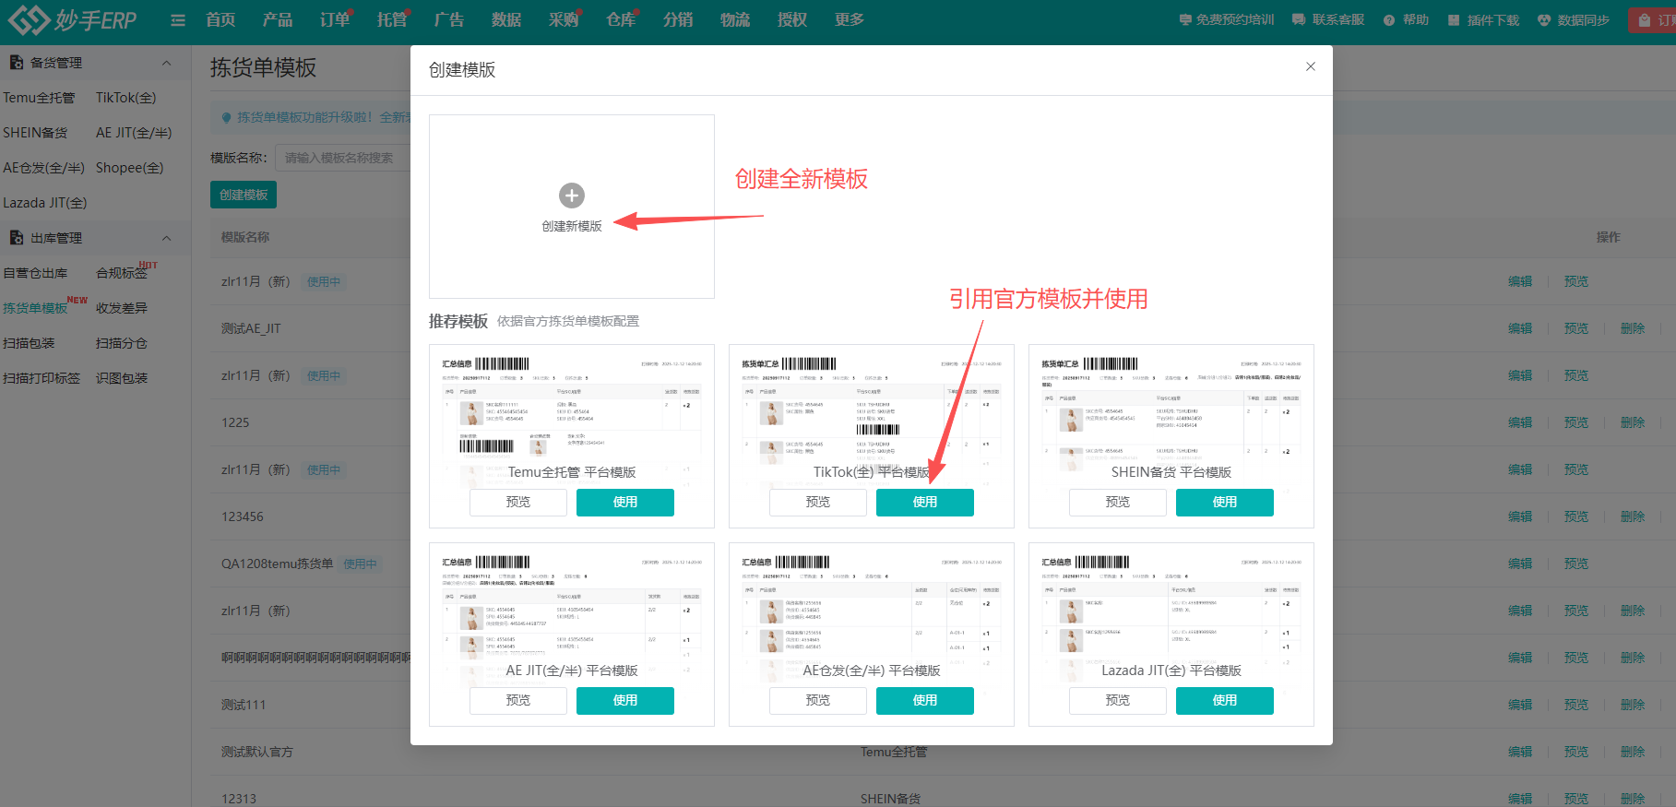Focus the 模版名称 search input field
The width and height of the screenshot is (1676, 807).
341,158
